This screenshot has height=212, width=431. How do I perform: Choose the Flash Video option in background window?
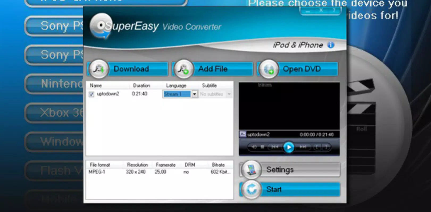tap(54, 171)
